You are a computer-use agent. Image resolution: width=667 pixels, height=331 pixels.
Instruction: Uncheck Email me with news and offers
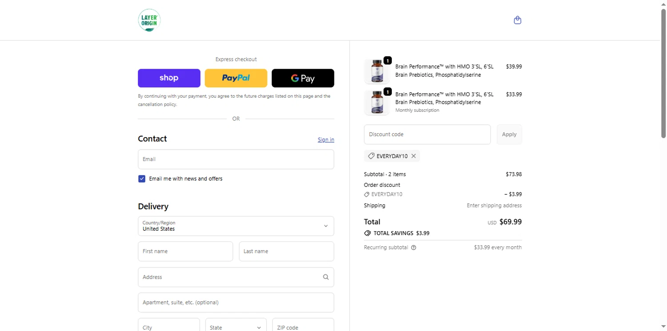(x=142, y=179)
